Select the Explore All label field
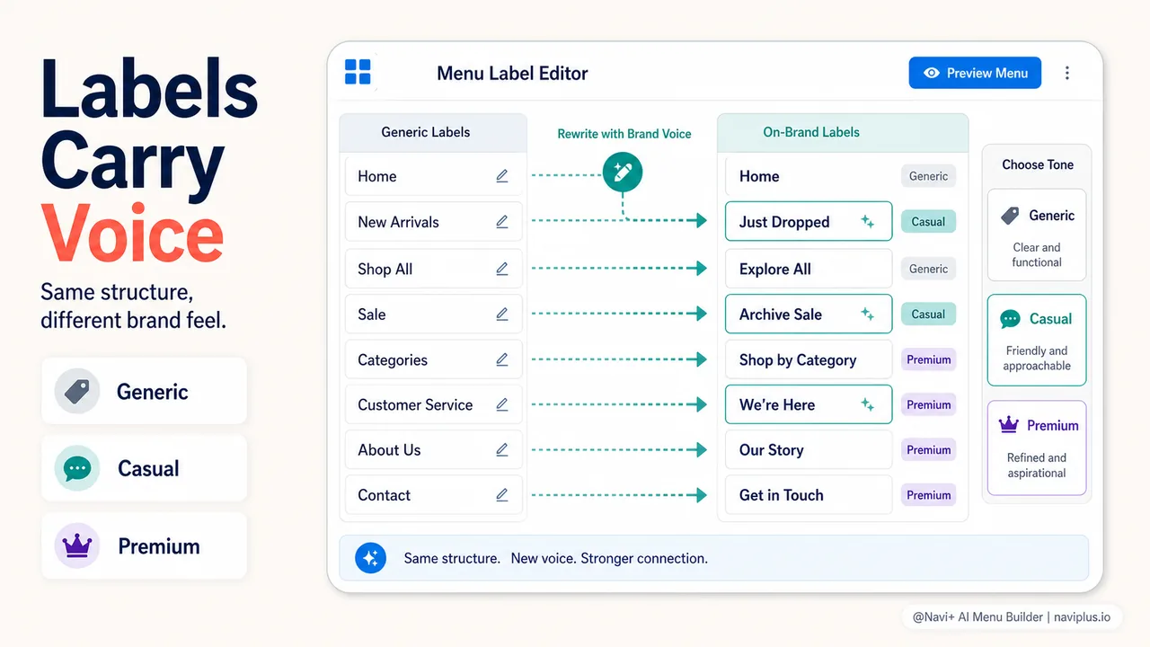 809,269
